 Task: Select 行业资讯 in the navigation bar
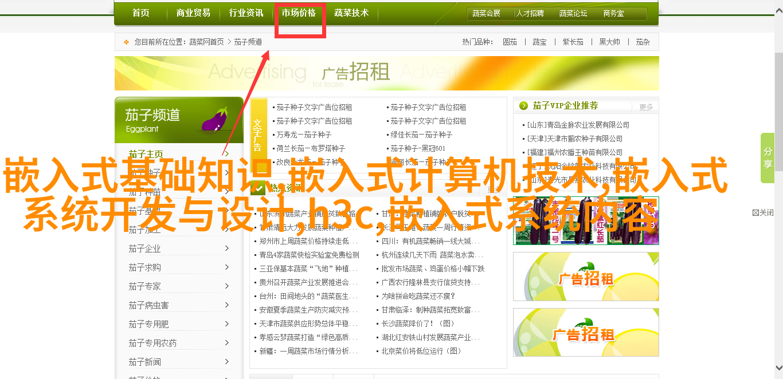pyautogui.click(x=246, y=13)
